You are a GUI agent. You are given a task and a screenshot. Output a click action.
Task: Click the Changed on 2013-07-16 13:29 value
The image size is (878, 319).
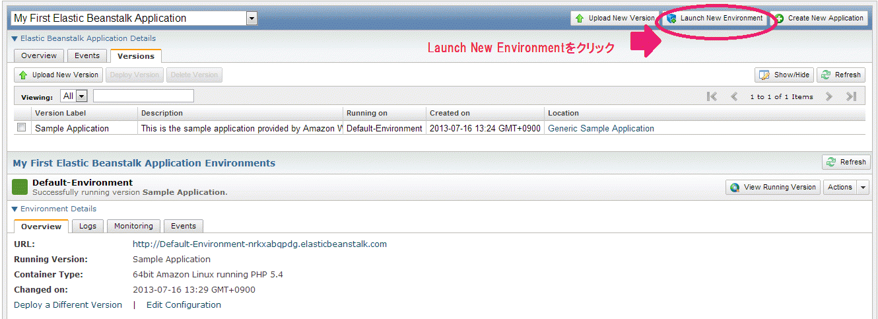coord(194,290)
